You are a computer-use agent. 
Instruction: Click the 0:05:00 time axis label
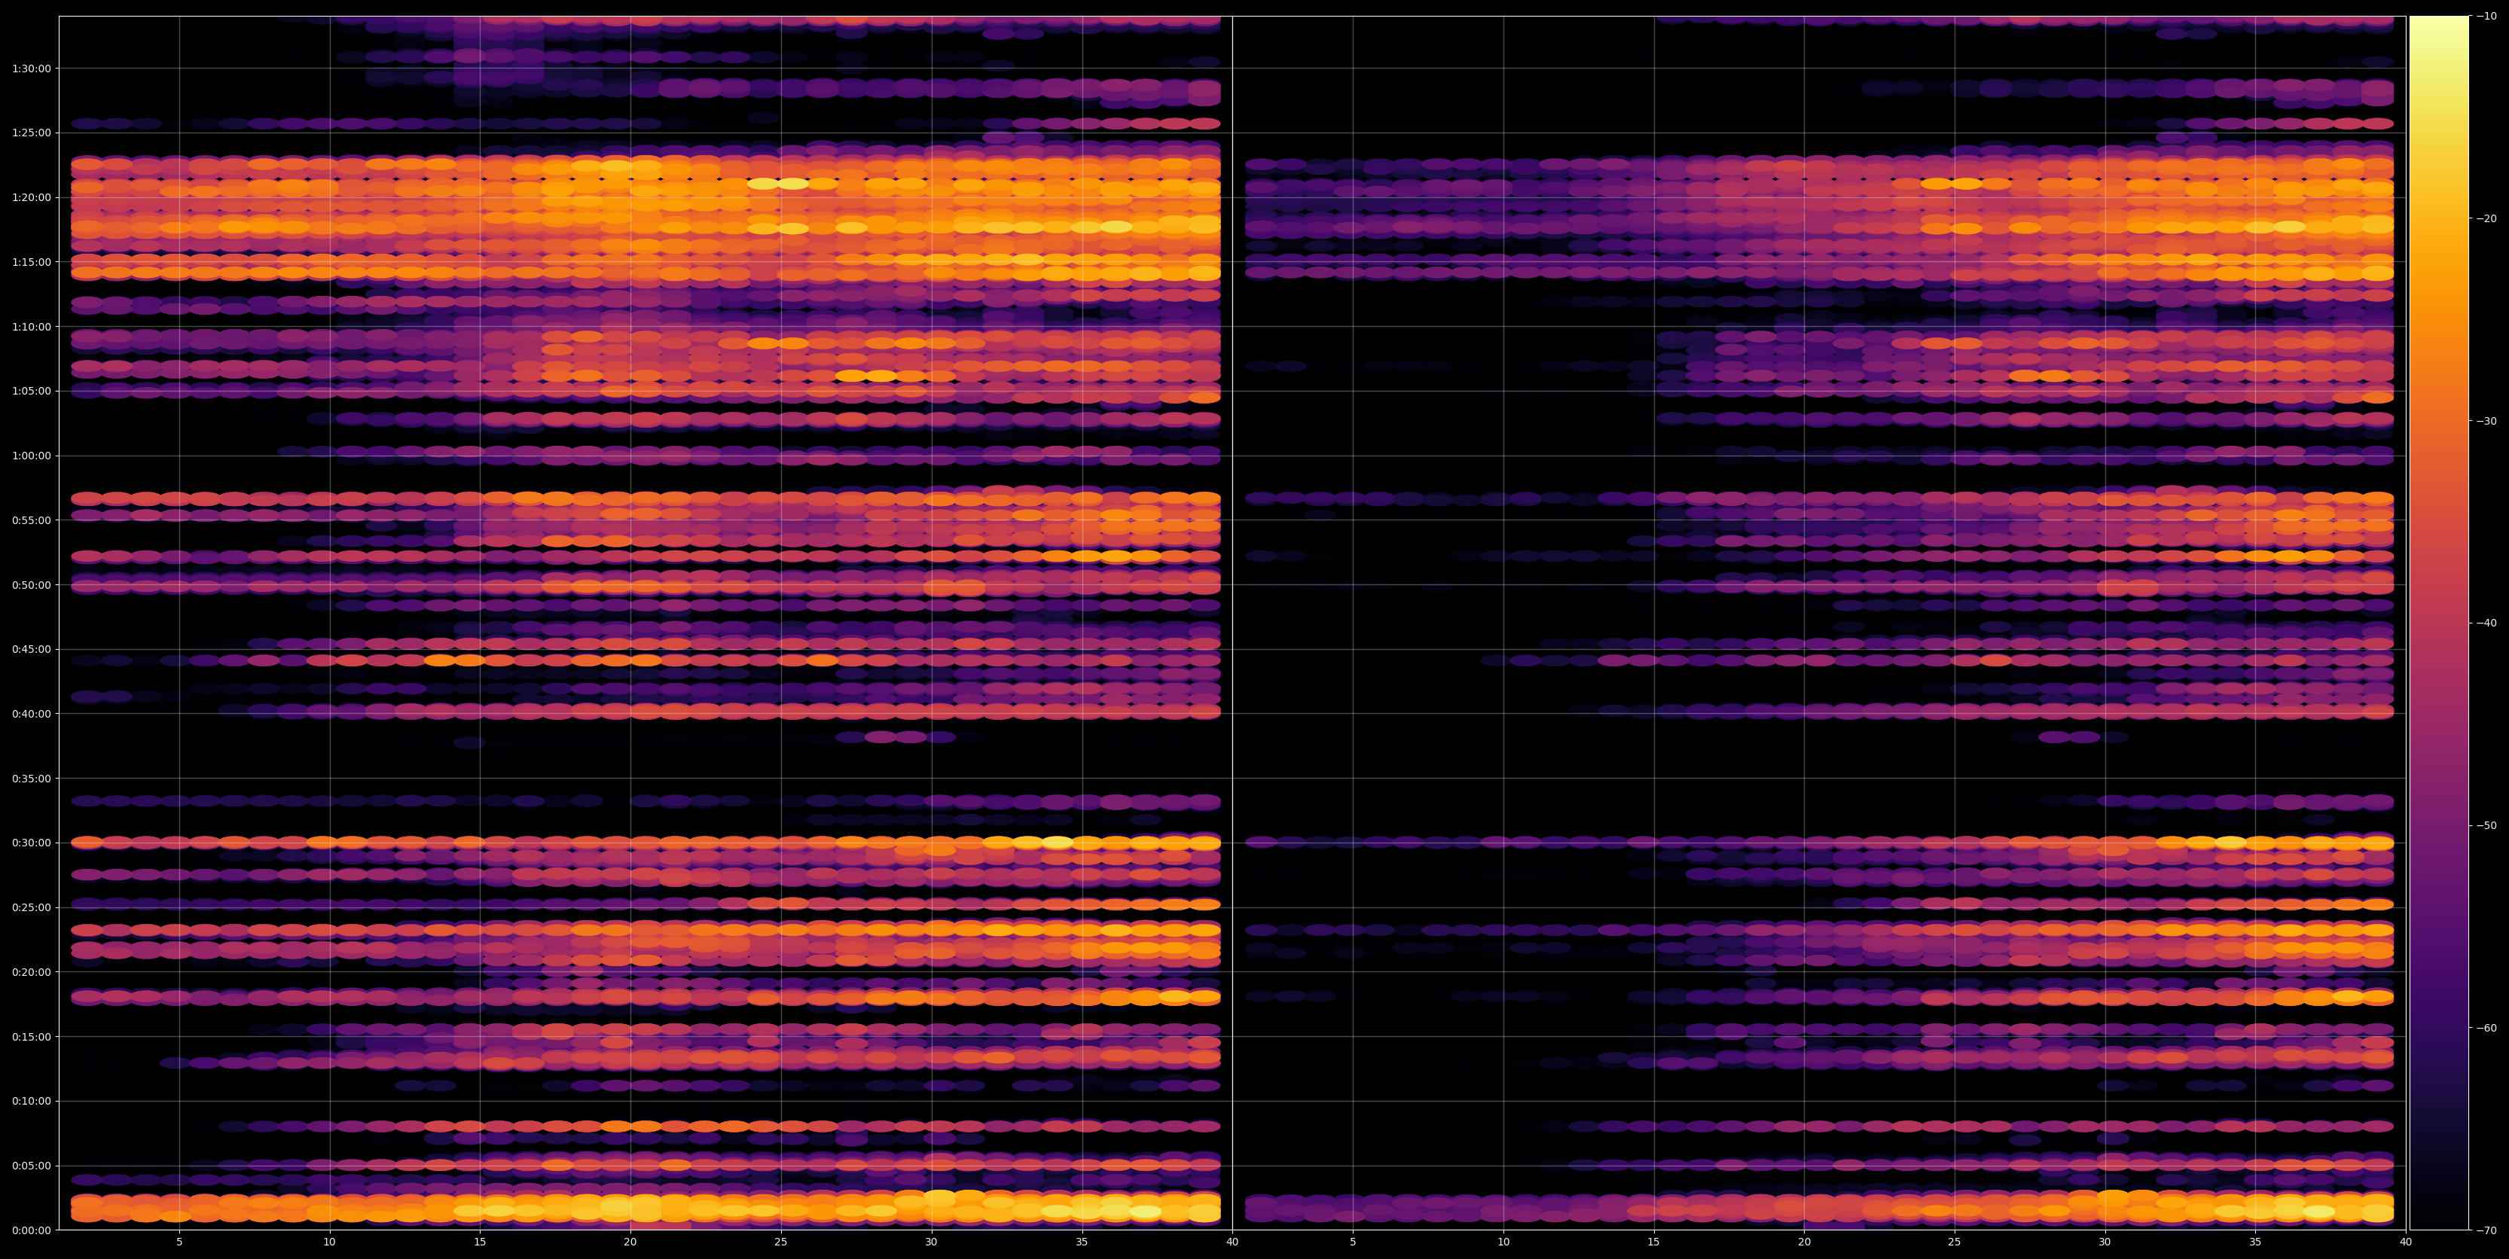coord(31,1166)
